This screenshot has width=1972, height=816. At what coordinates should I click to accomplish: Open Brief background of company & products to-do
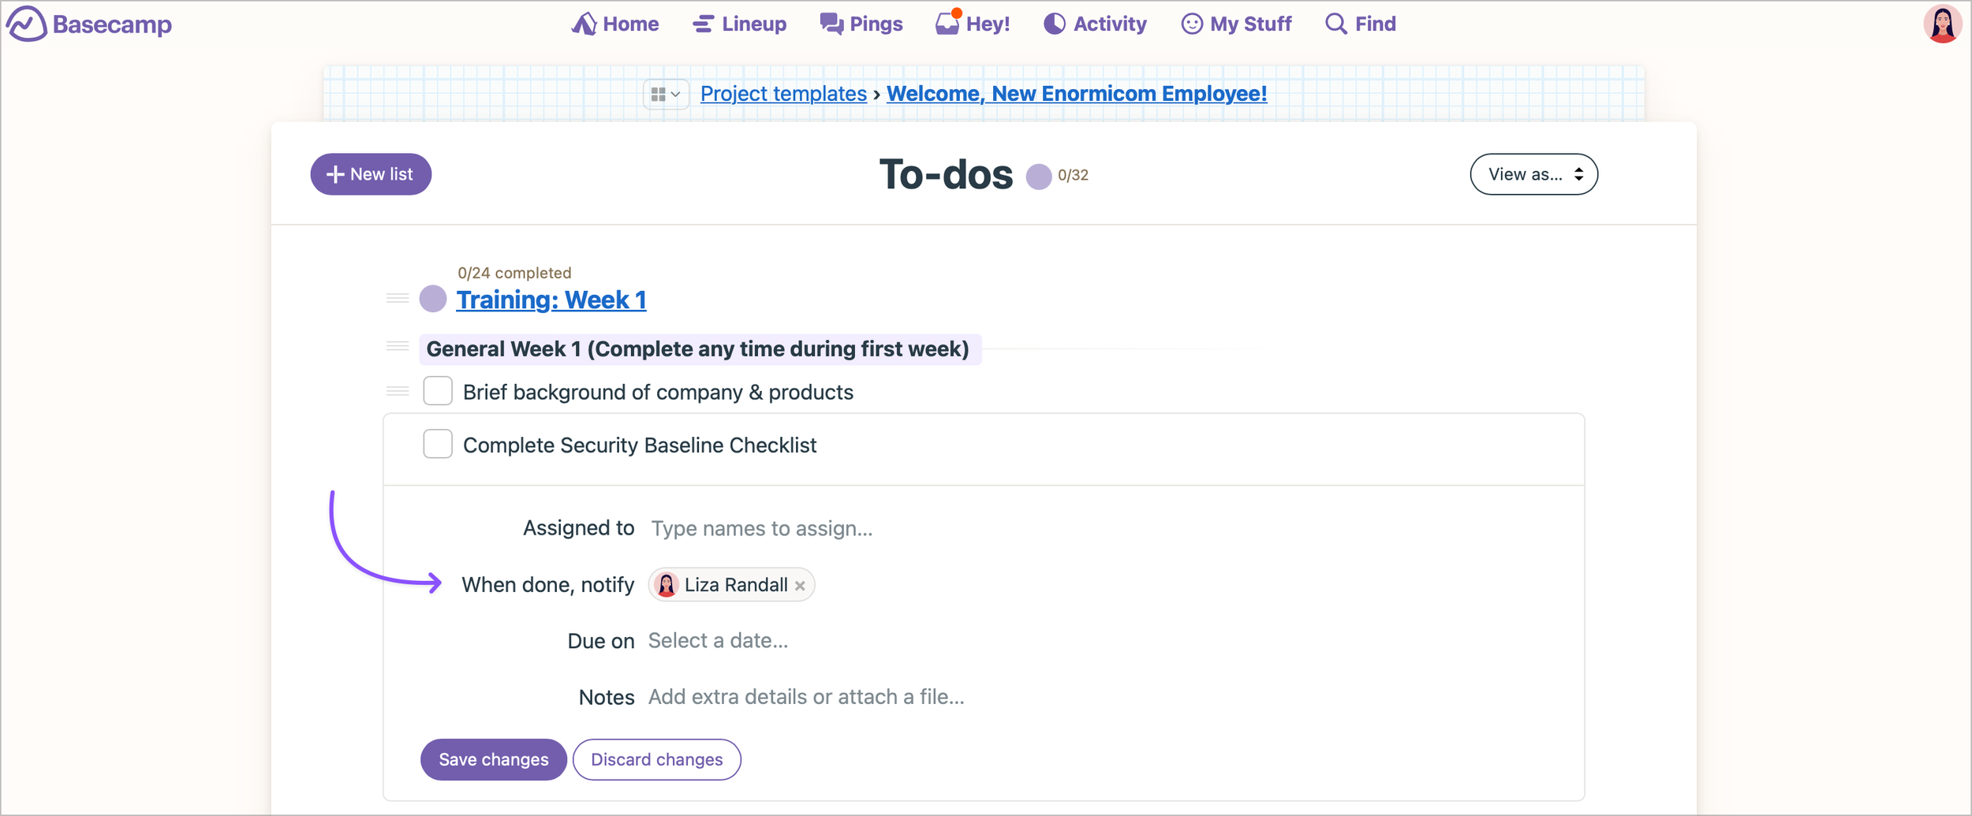click(x=658, y=392)
